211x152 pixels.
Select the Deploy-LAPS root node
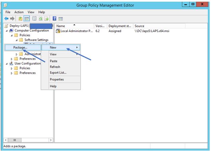tap(19, 26)
